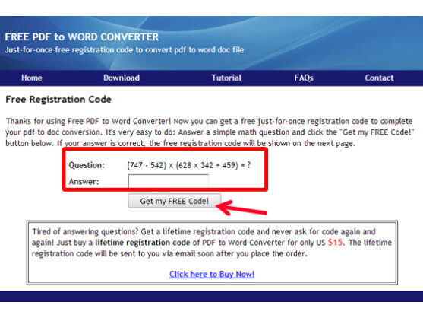423x318 pixels.
Task: Open the Tutorial menu item
Action: [226, 78]
